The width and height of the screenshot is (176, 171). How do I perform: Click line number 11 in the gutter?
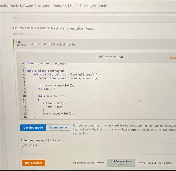[x=24, y=100]
